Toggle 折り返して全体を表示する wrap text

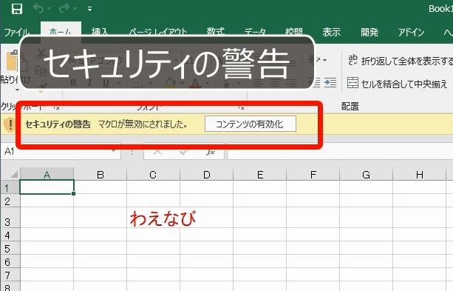(400, 61)
